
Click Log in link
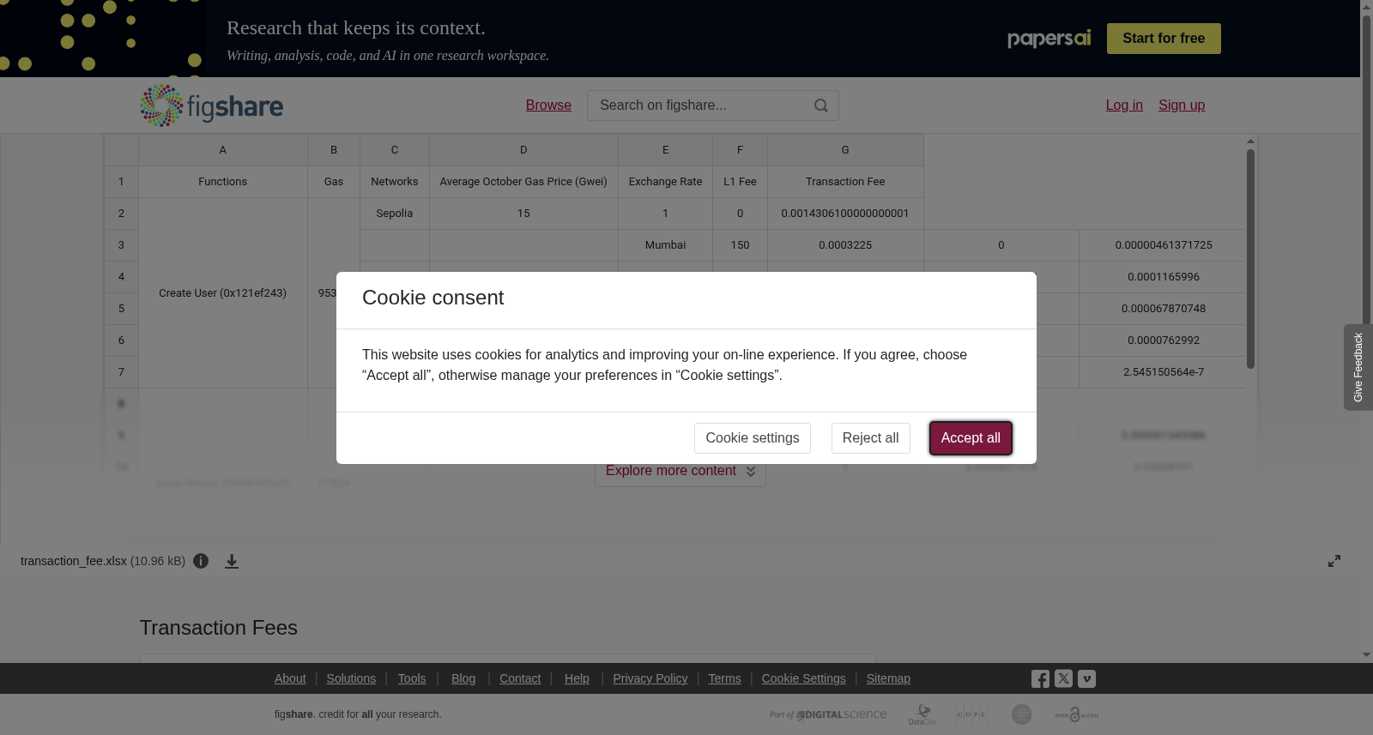[1124, 105]
